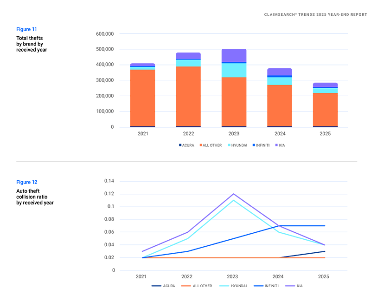The width and height of the screenshot is (371, 302).
Task: Click the 2021 bar's orange ALL OTHER segment
Action: tap(143, 98)
